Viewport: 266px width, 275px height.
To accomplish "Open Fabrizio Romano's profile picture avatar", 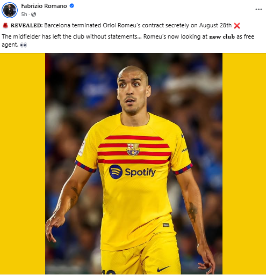I will coord(10,10).
